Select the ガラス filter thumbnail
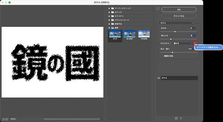Viewport: 223px width, 122px height. 115,35
